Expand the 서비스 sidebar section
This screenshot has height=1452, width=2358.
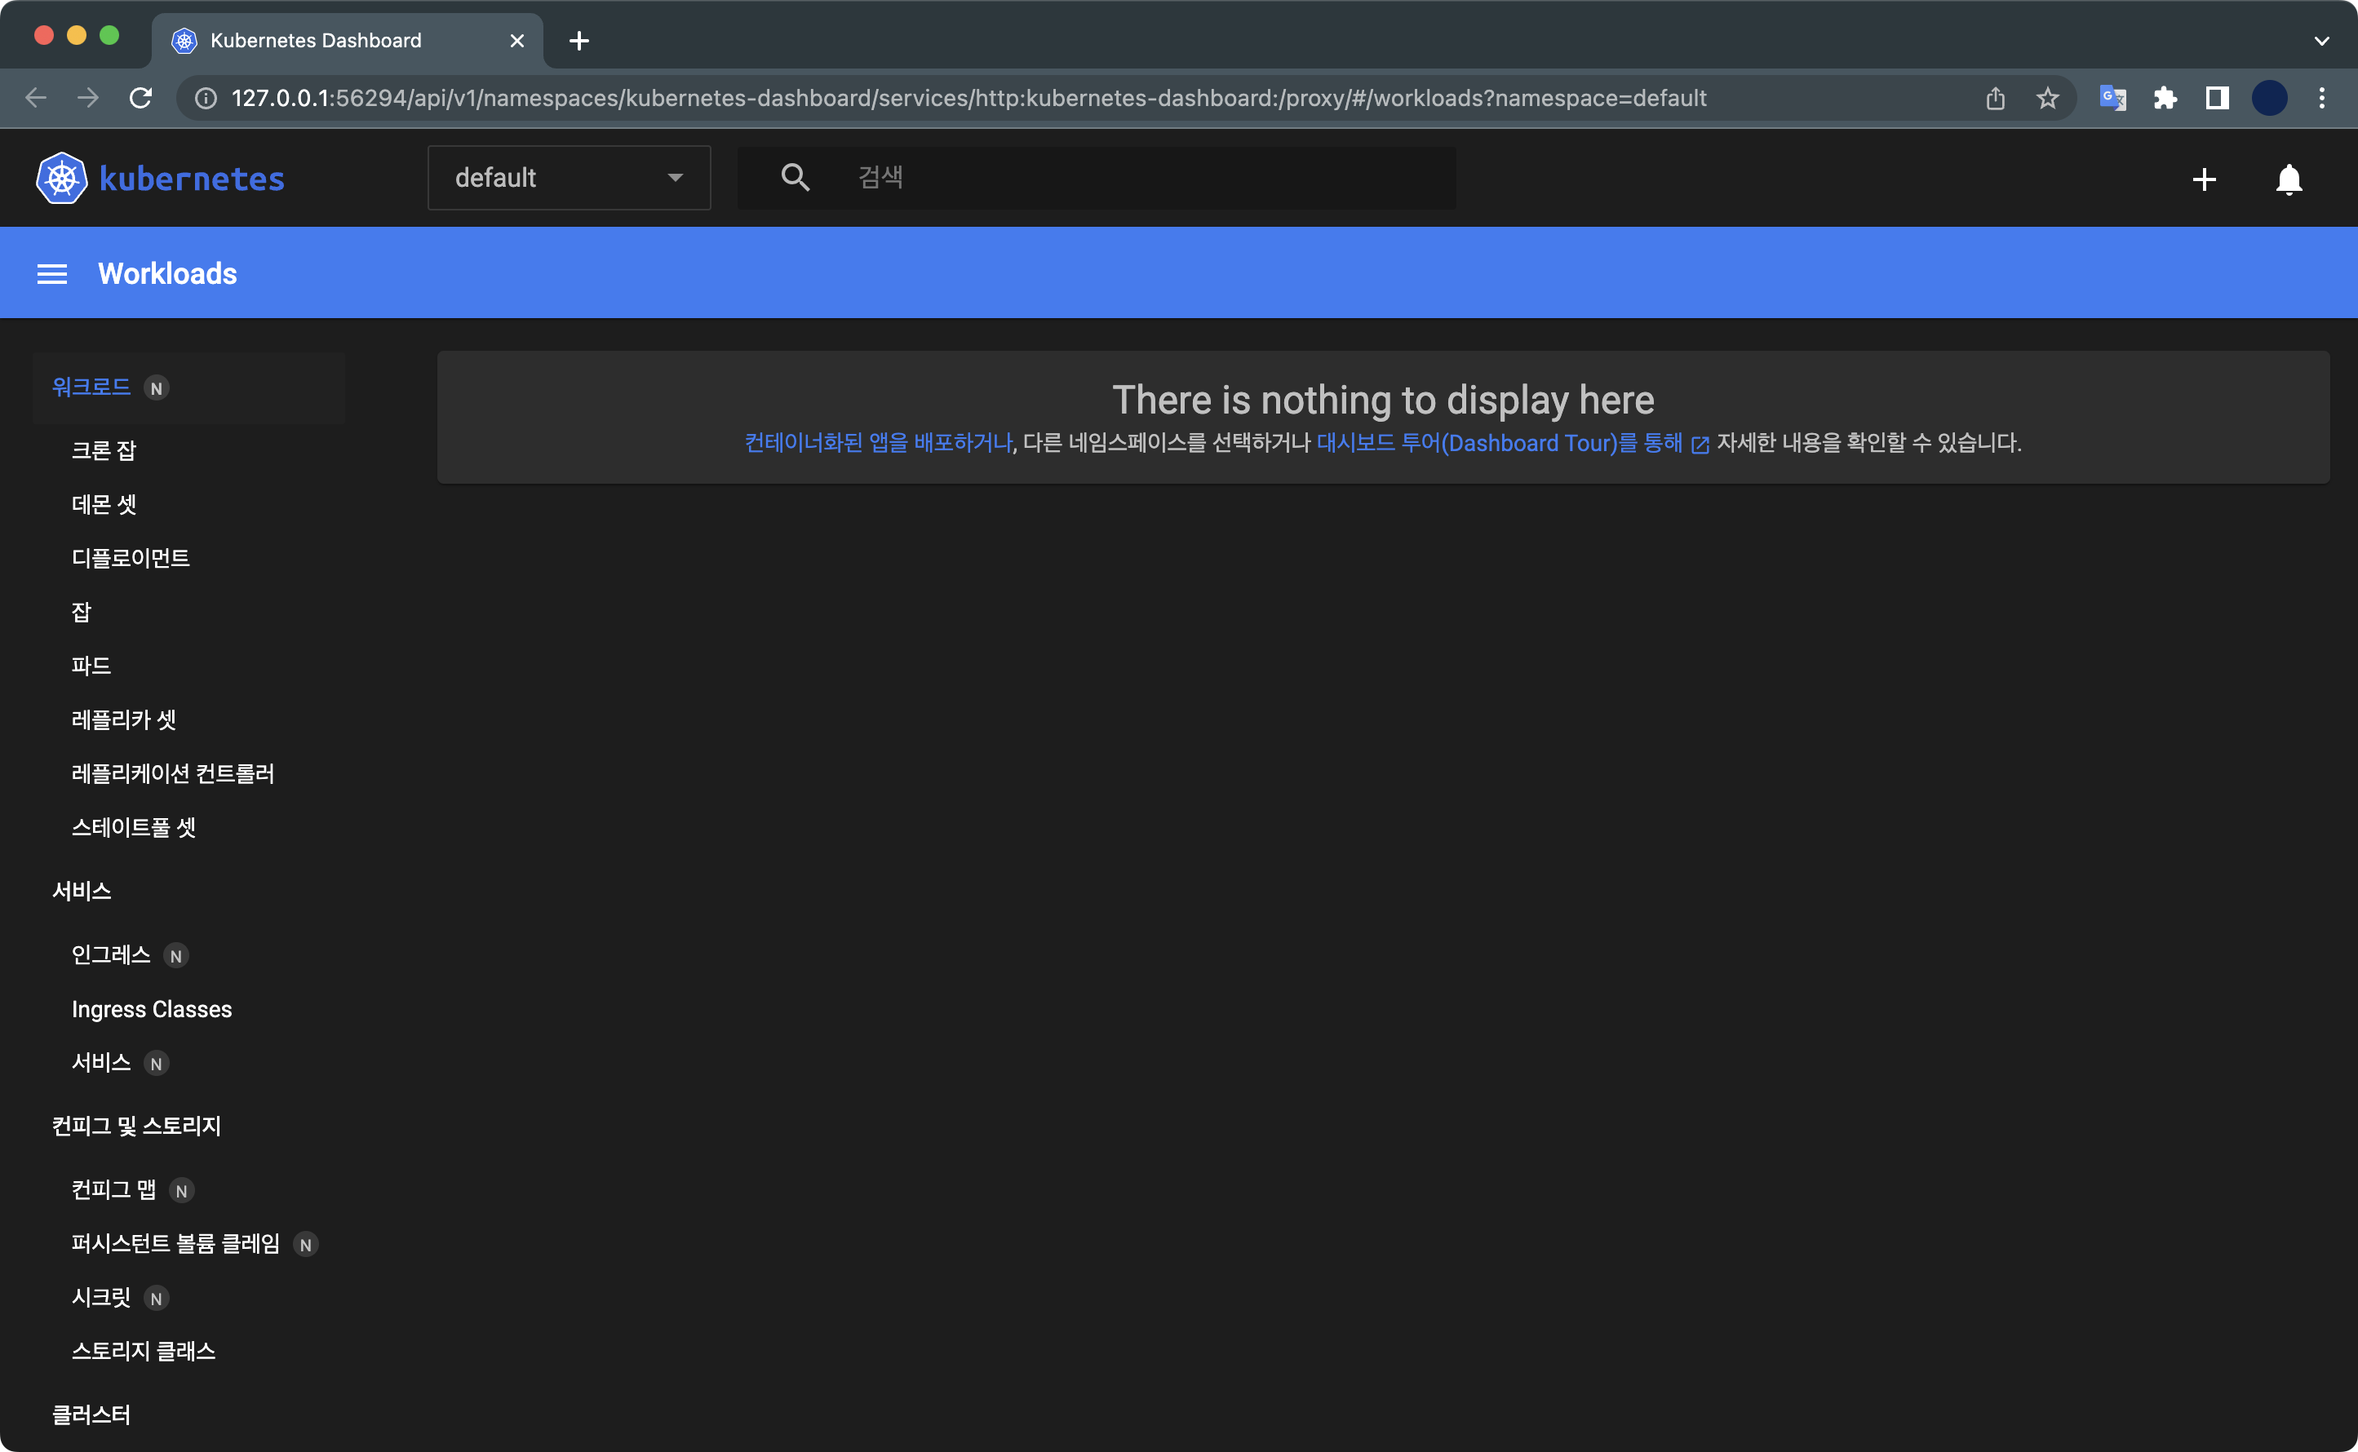point(79,891)
